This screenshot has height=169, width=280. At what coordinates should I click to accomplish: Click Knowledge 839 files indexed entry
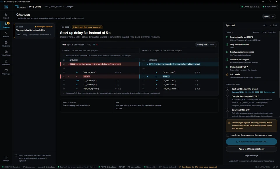[x=160, y=167]
